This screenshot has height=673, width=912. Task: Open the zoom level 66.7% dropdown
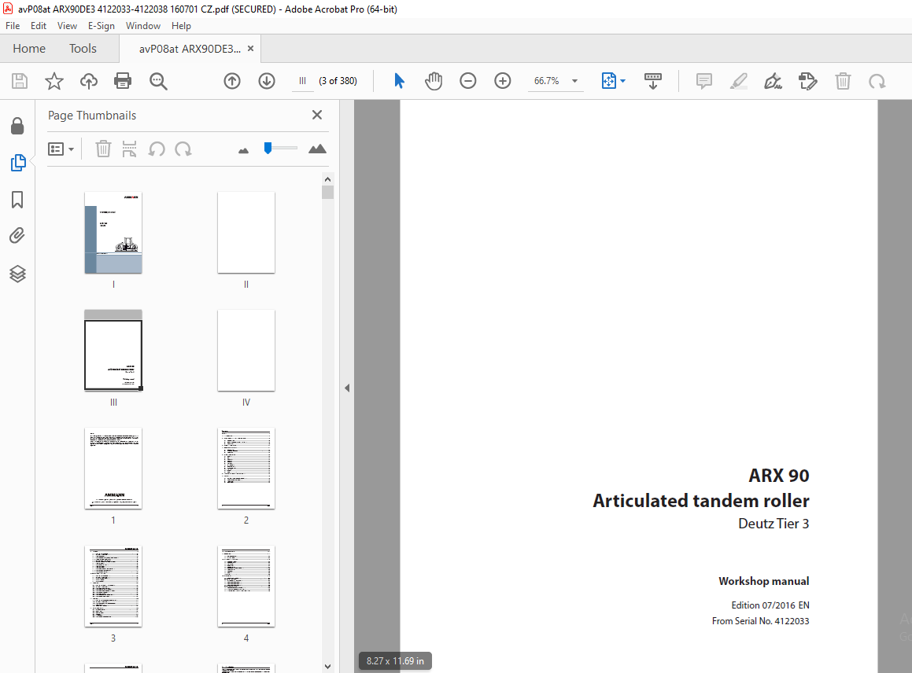pyautogui.click(x=574, y=81)
